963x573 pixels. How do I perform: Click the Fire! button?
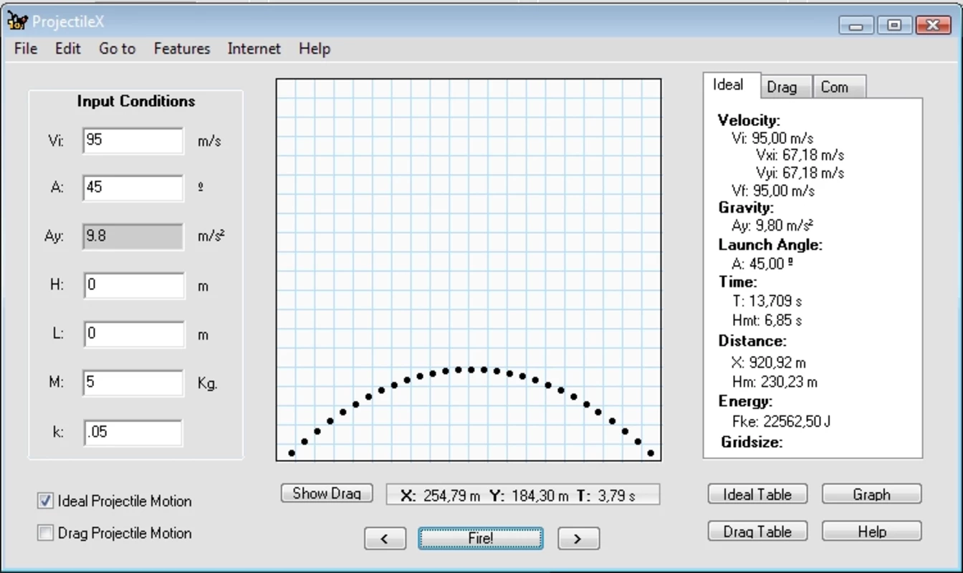click(481, 538)
